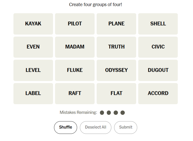193x141 pixels.
Task: Submit the selected group
Action: [126, 127]
